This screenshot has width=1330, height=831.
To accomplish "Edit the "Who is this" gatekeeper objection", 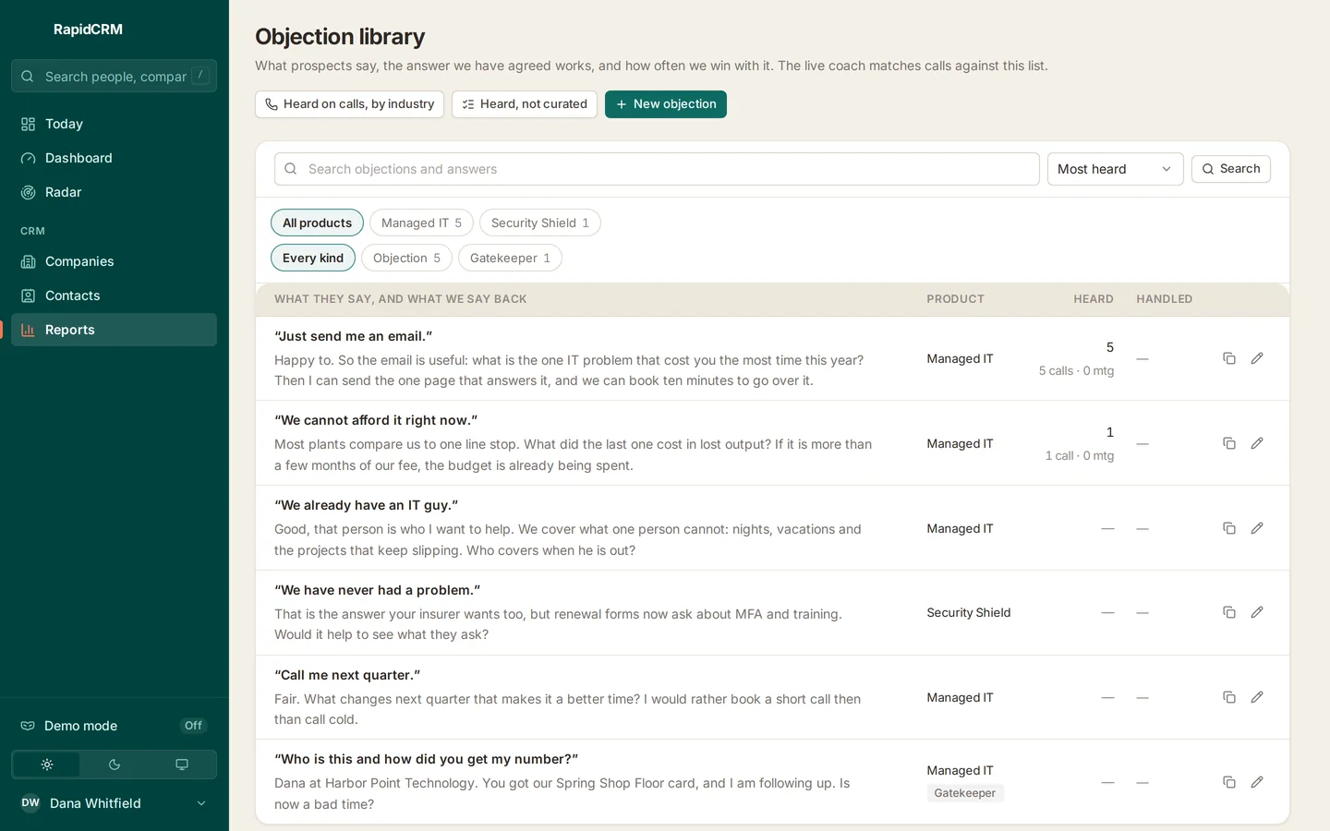I will pyautogui.click(x=1257, y=782).
